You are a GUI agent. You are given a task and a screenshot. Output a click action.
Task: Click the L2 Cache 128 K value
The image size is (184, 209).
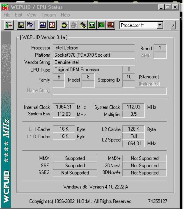[x=134, y=129]
